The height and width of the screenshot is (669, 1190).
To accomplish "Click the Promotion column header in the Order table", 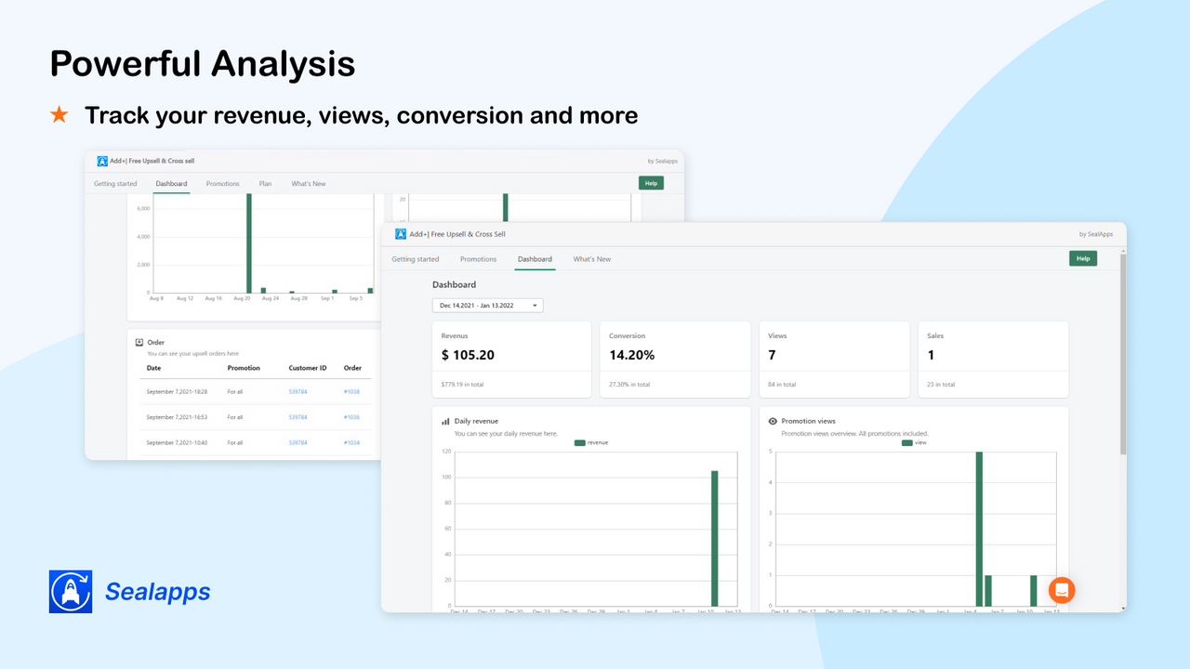I will pos(244,368).
